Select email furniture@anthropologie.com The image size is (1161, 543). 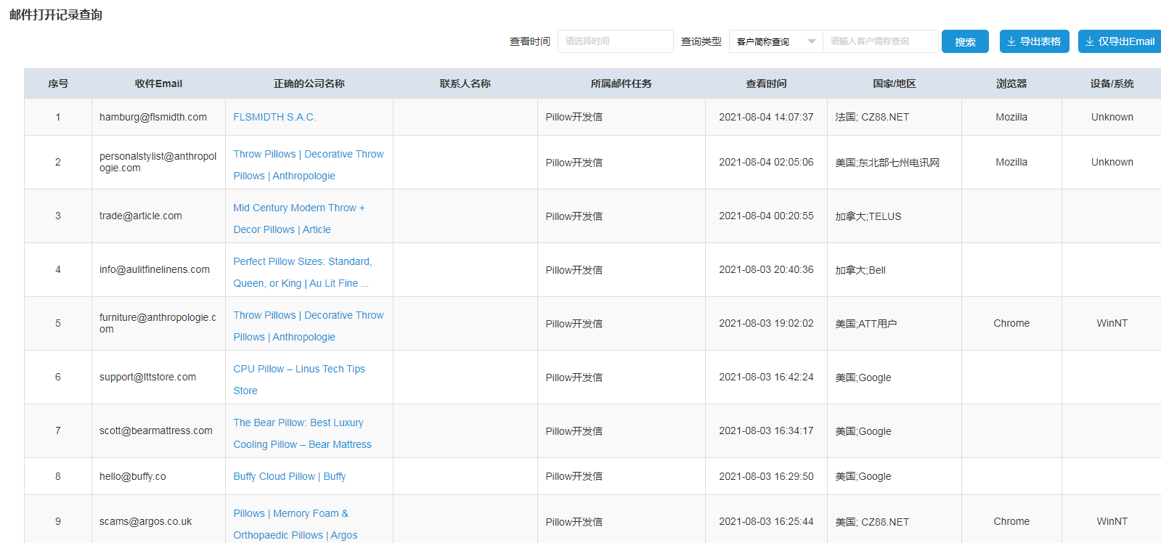[x=158, y=323]
